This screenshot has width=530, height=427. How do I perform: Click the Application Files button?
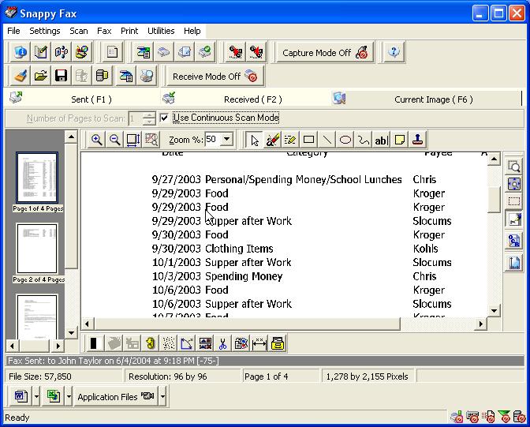coord(116,396)
